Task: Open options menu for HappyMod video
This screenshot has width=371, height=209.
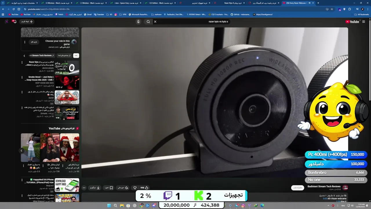Action: (22, 180)
